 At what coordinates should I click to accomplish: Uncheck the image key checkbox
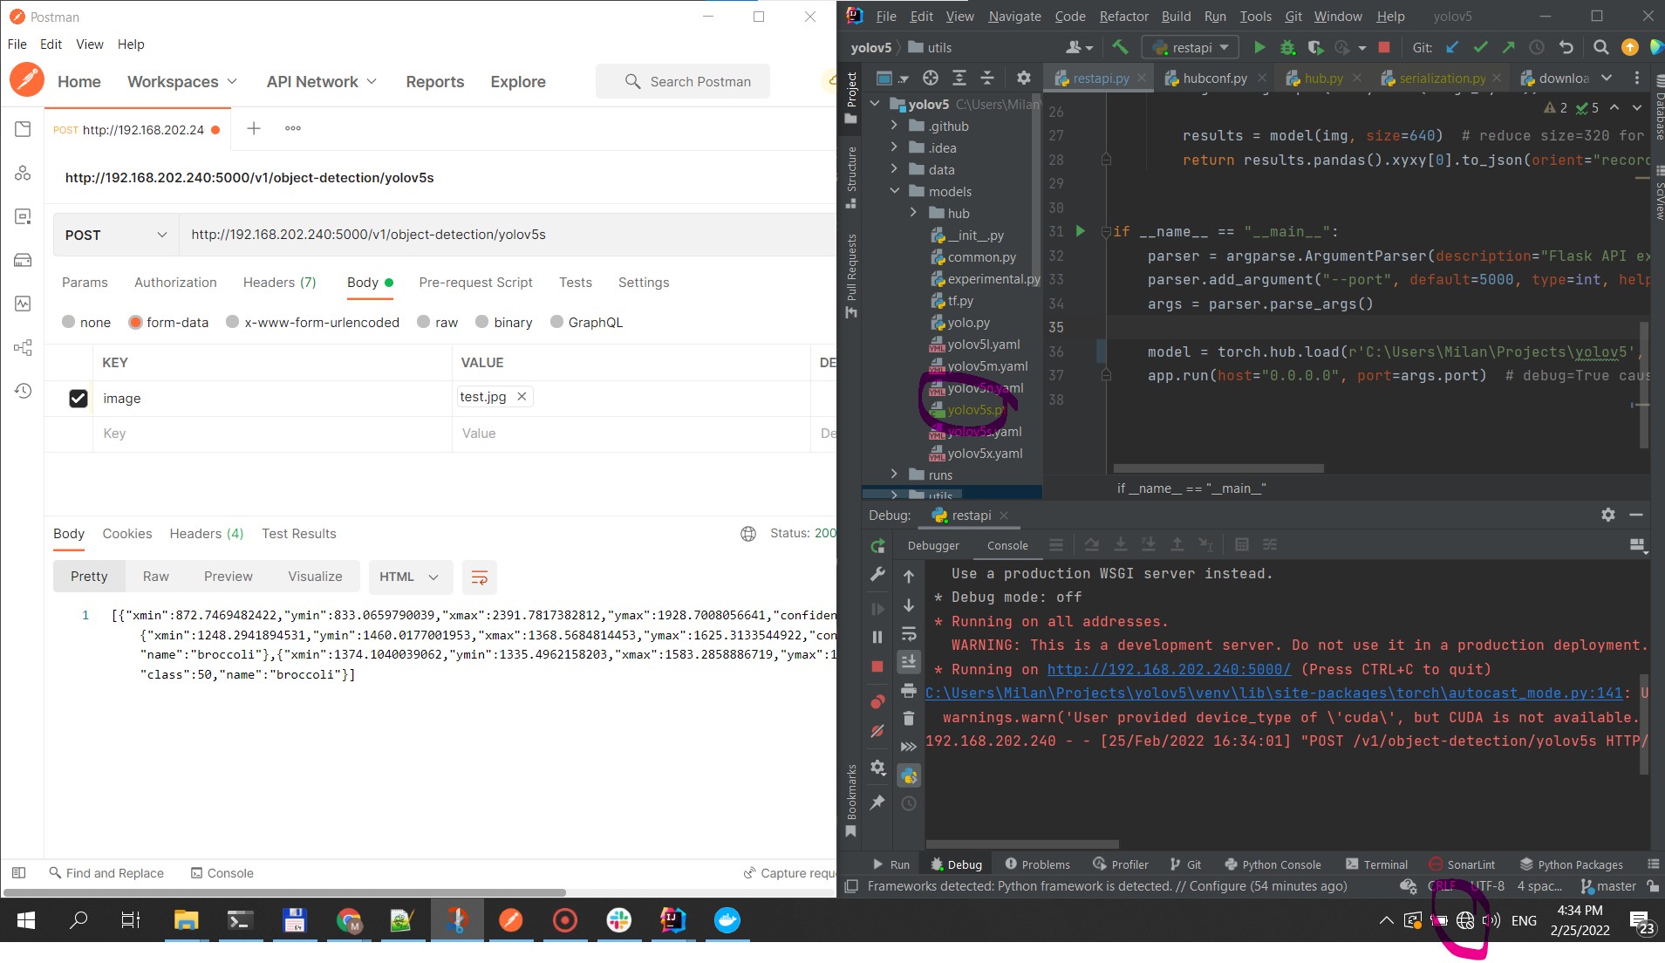(78, 399)
